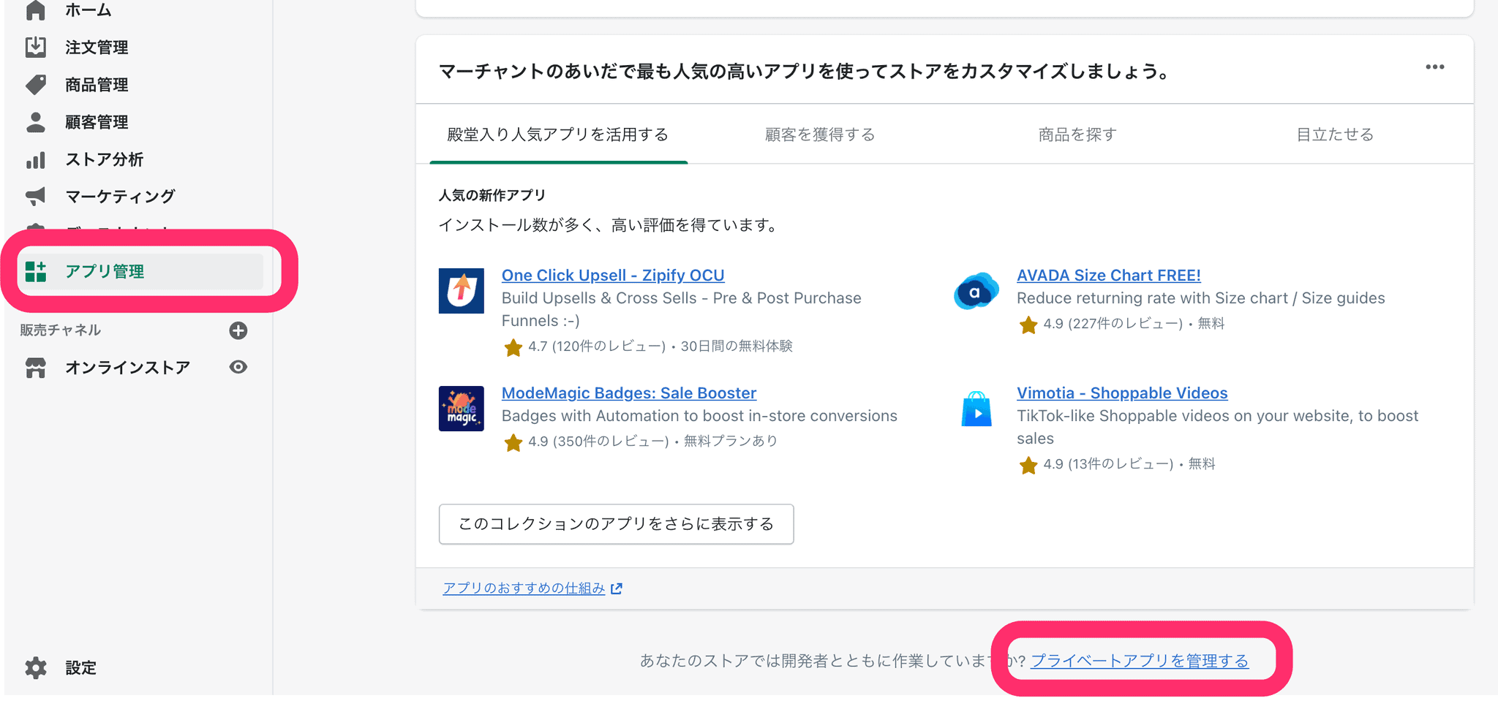Image resolution: width=1498 pixels, height=720 pixels.
Task: Open the マーケティング megaphone icon
Action: click(35, 196)
